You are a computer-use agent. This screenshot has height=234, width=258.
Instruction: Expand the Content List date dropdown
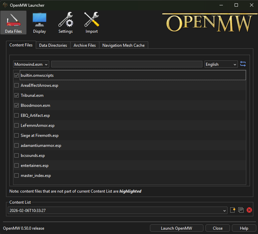(x=117, y=210)
